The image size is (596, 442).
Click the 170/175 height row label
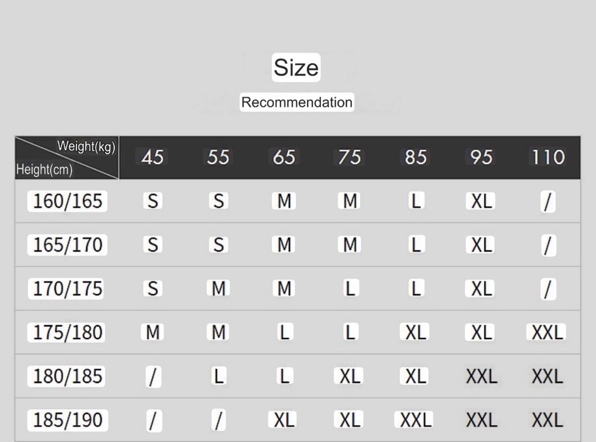tap(68, 288)
